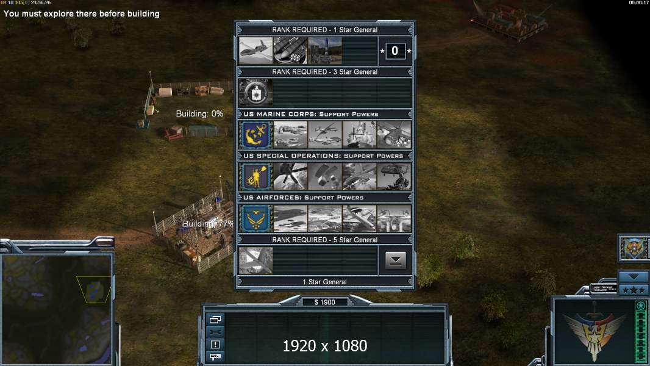Choose the Special Operations helicopter soldier power
The image size is (650, 366).
coord(395,176)
